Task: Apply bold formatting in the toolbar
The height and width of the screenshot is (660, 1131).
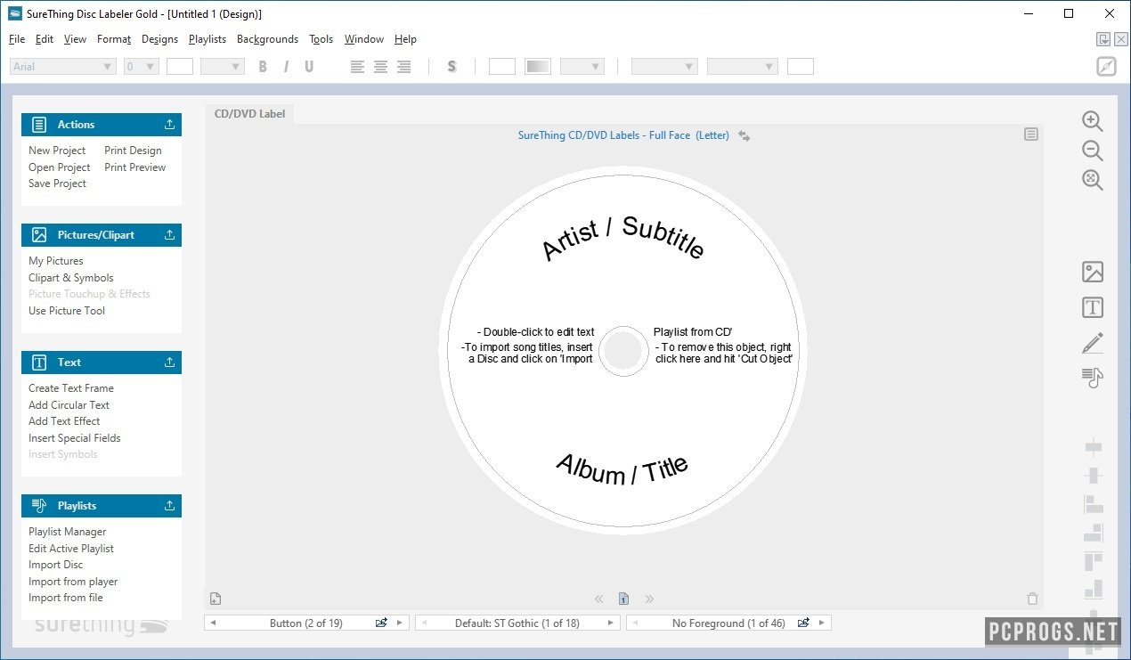Action: point(263,66)
